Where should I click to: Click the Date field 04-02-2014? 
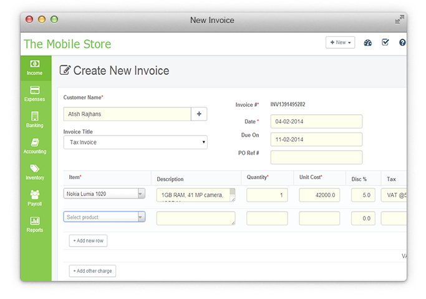pyautogui.click(x=316, y=121)
